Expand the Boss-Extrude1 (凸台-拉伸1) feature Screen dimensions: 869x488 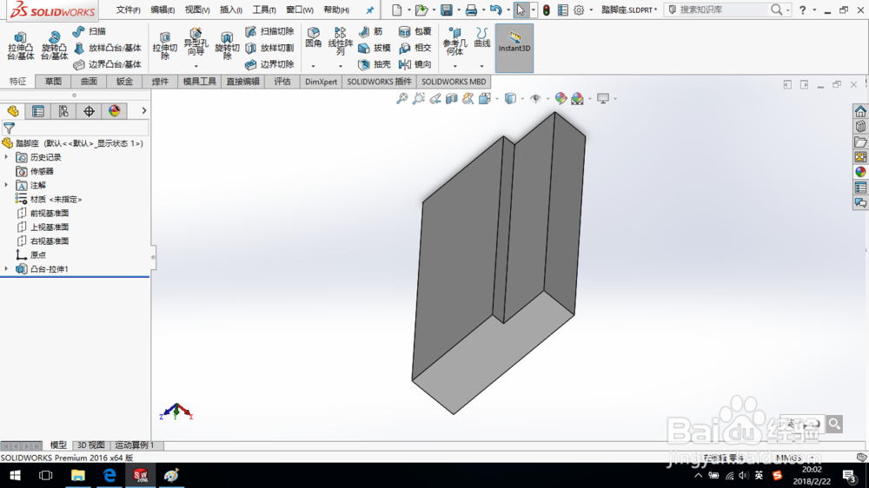coord(7,268)
